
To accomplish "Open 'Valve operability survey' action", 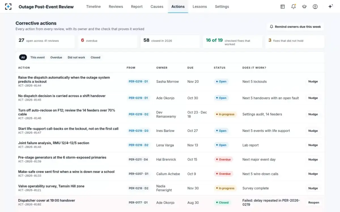I will click(x=51, y=186).
